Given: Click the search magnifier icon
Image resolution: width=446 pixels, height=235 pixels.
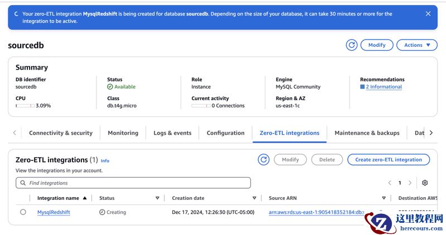Looking at the screenshot, I should click(23, 183).
